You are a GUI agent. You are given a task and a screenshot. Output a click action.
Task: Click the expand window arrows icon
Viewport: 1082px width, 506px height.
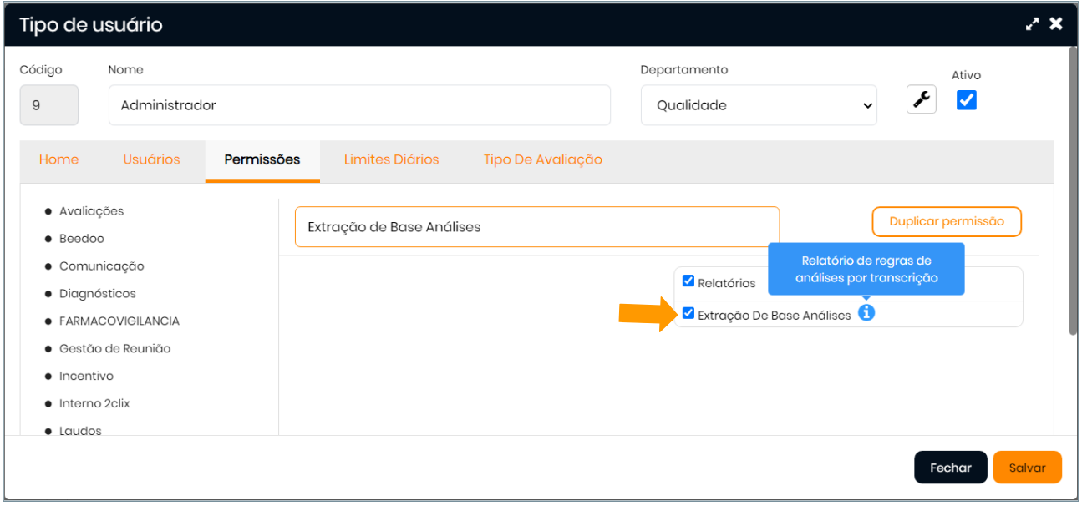1033,24
